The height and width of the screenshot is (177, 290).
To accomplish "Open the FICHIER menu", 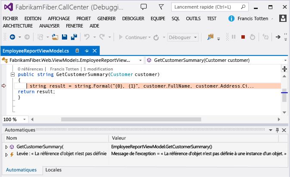I will (x=10, y=18).
